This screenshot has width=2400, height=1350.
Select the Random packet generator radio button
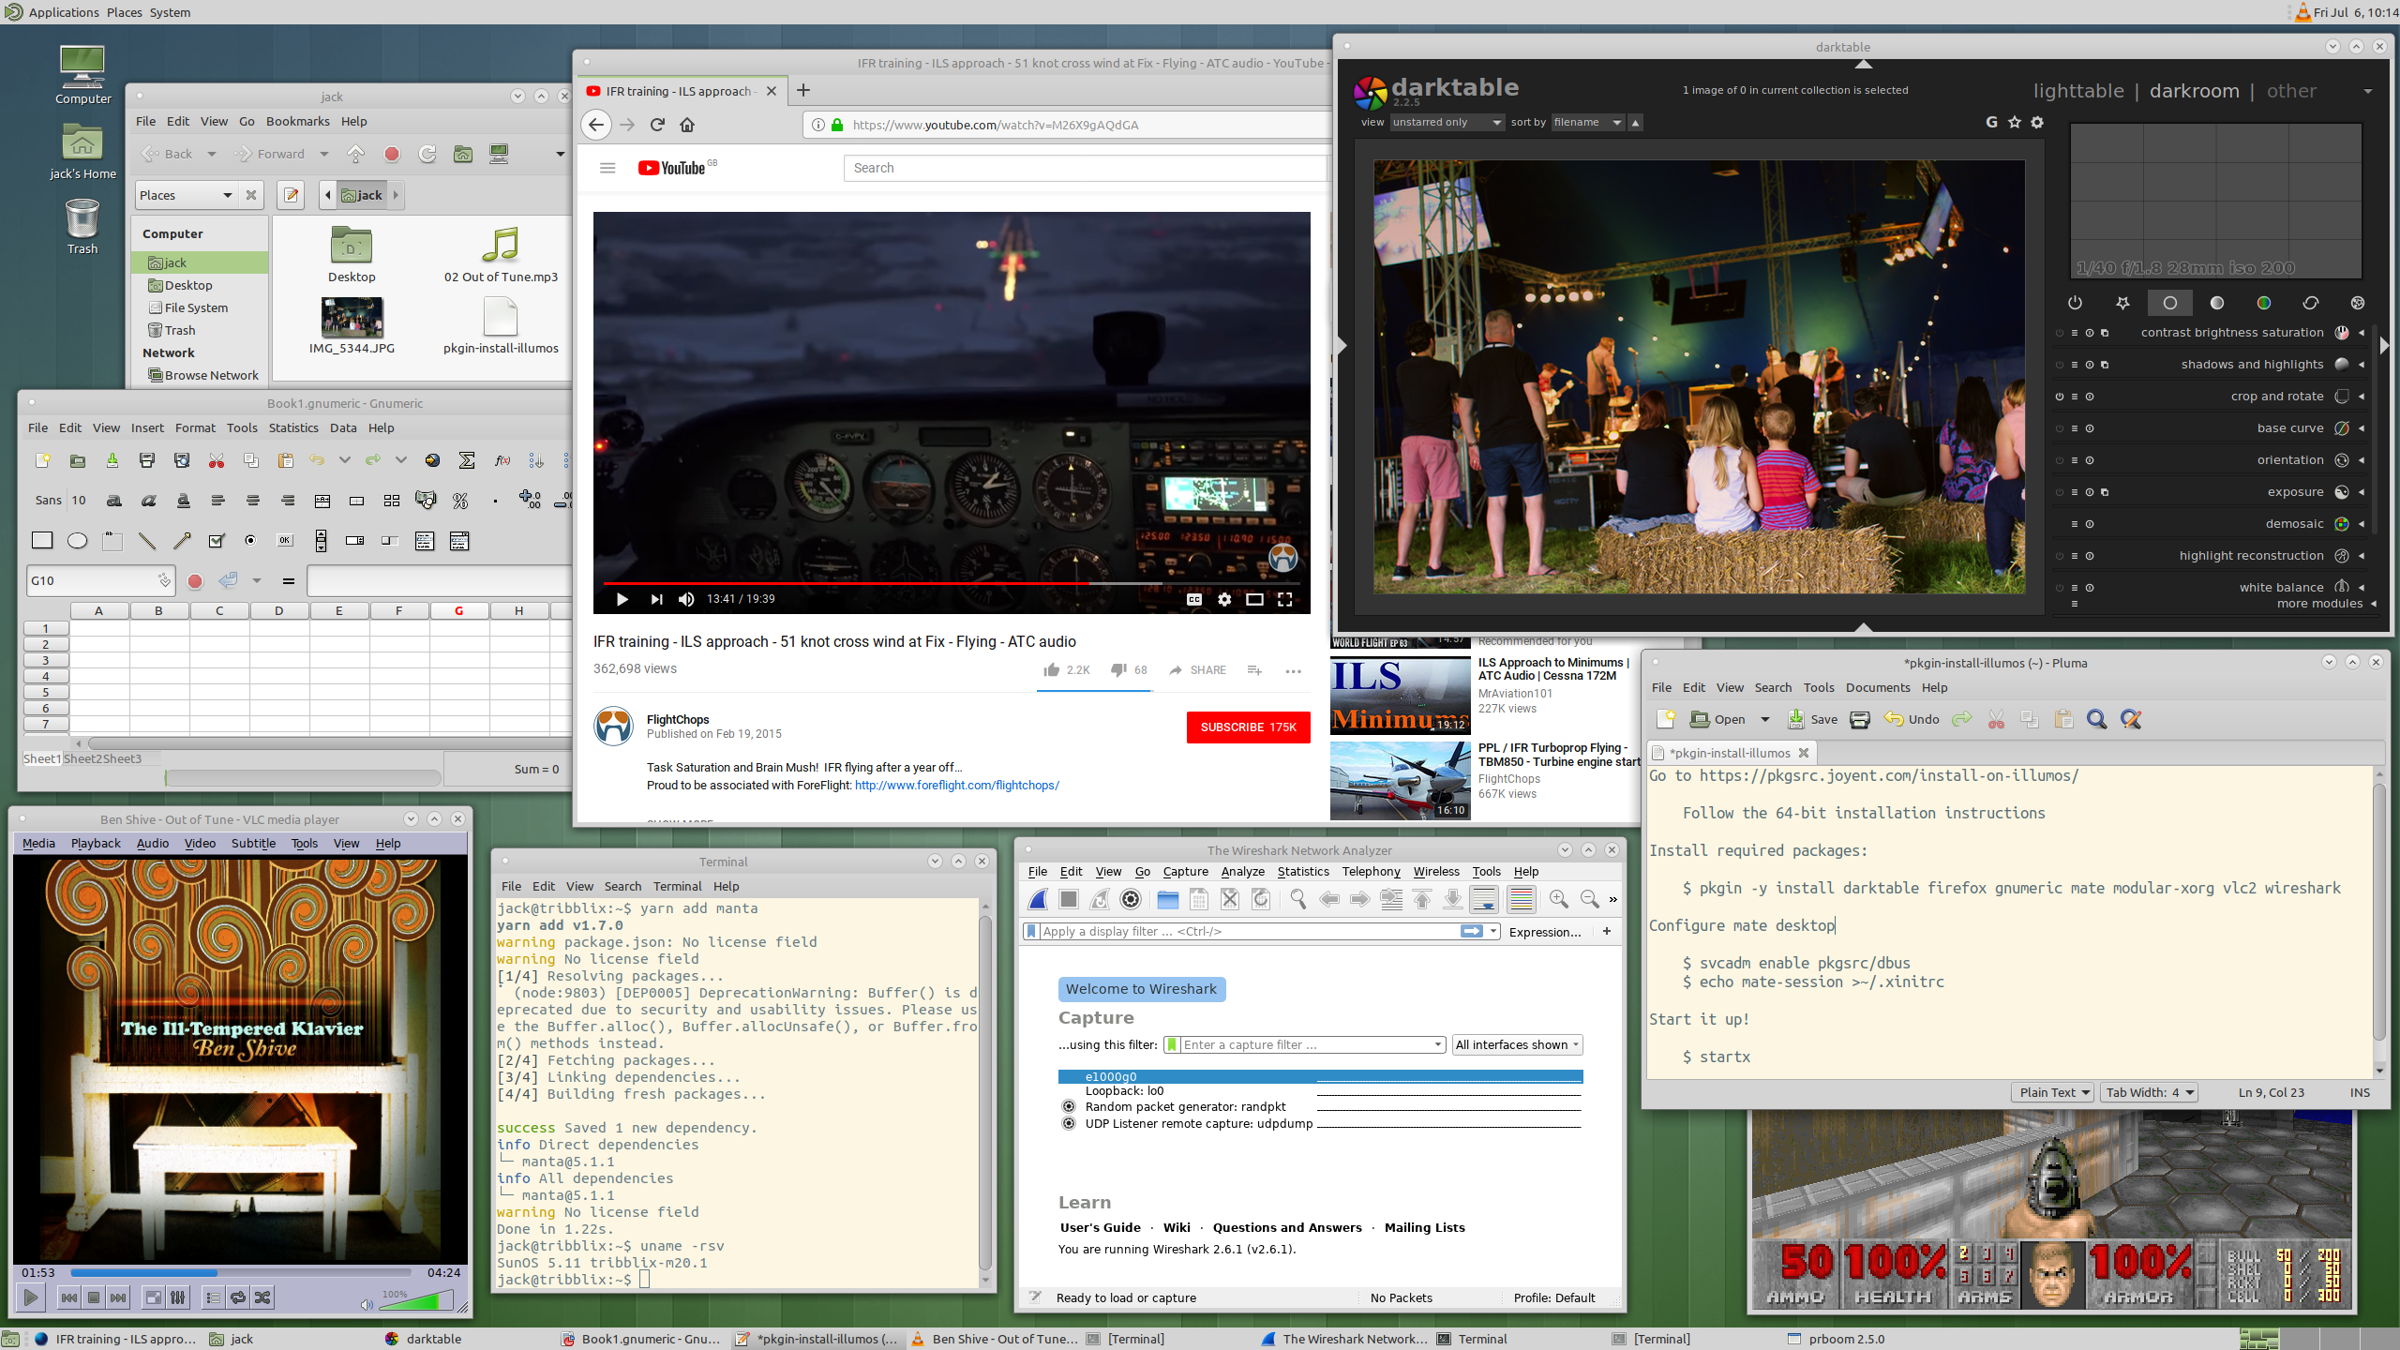coord(1068,1106)
